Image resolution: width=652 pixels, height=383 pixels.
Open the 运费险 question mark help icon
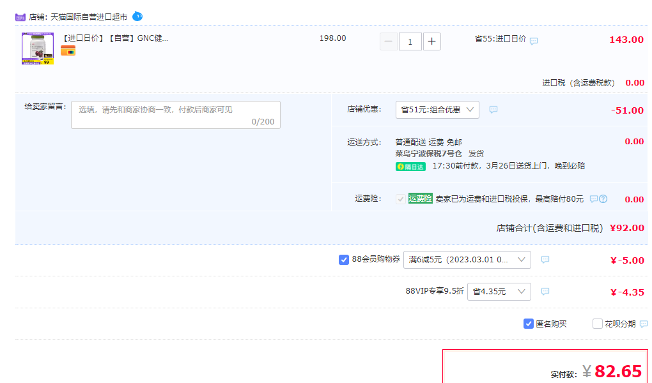point(603,199)
